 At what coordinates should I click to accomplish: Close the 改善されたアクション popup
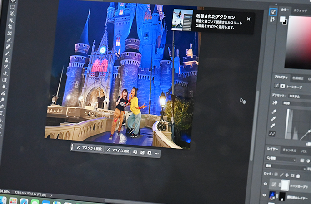pyautogui.click(x=248, y=19)
